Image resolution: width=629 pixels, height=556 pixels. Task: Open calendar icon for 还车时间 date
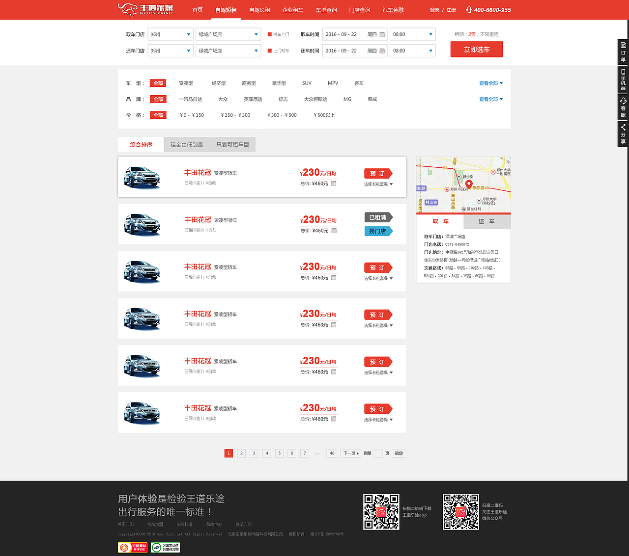(382, 51)
